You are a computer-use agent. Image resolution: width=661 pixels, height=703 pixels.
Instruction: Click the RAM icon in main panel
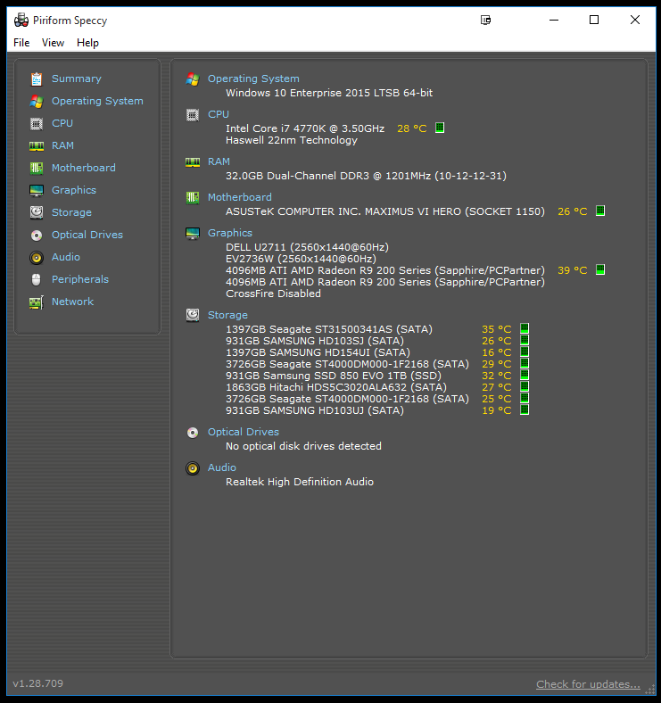[193, 161]
